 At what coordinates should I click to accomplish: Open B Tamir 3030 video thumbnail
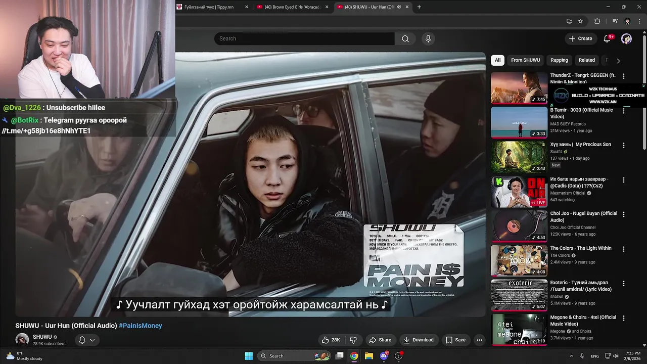click(x=519, y=122)
